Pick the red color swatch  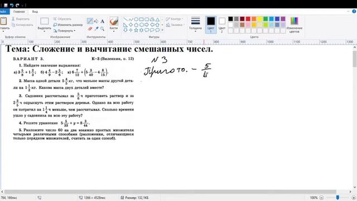(248, 19)
